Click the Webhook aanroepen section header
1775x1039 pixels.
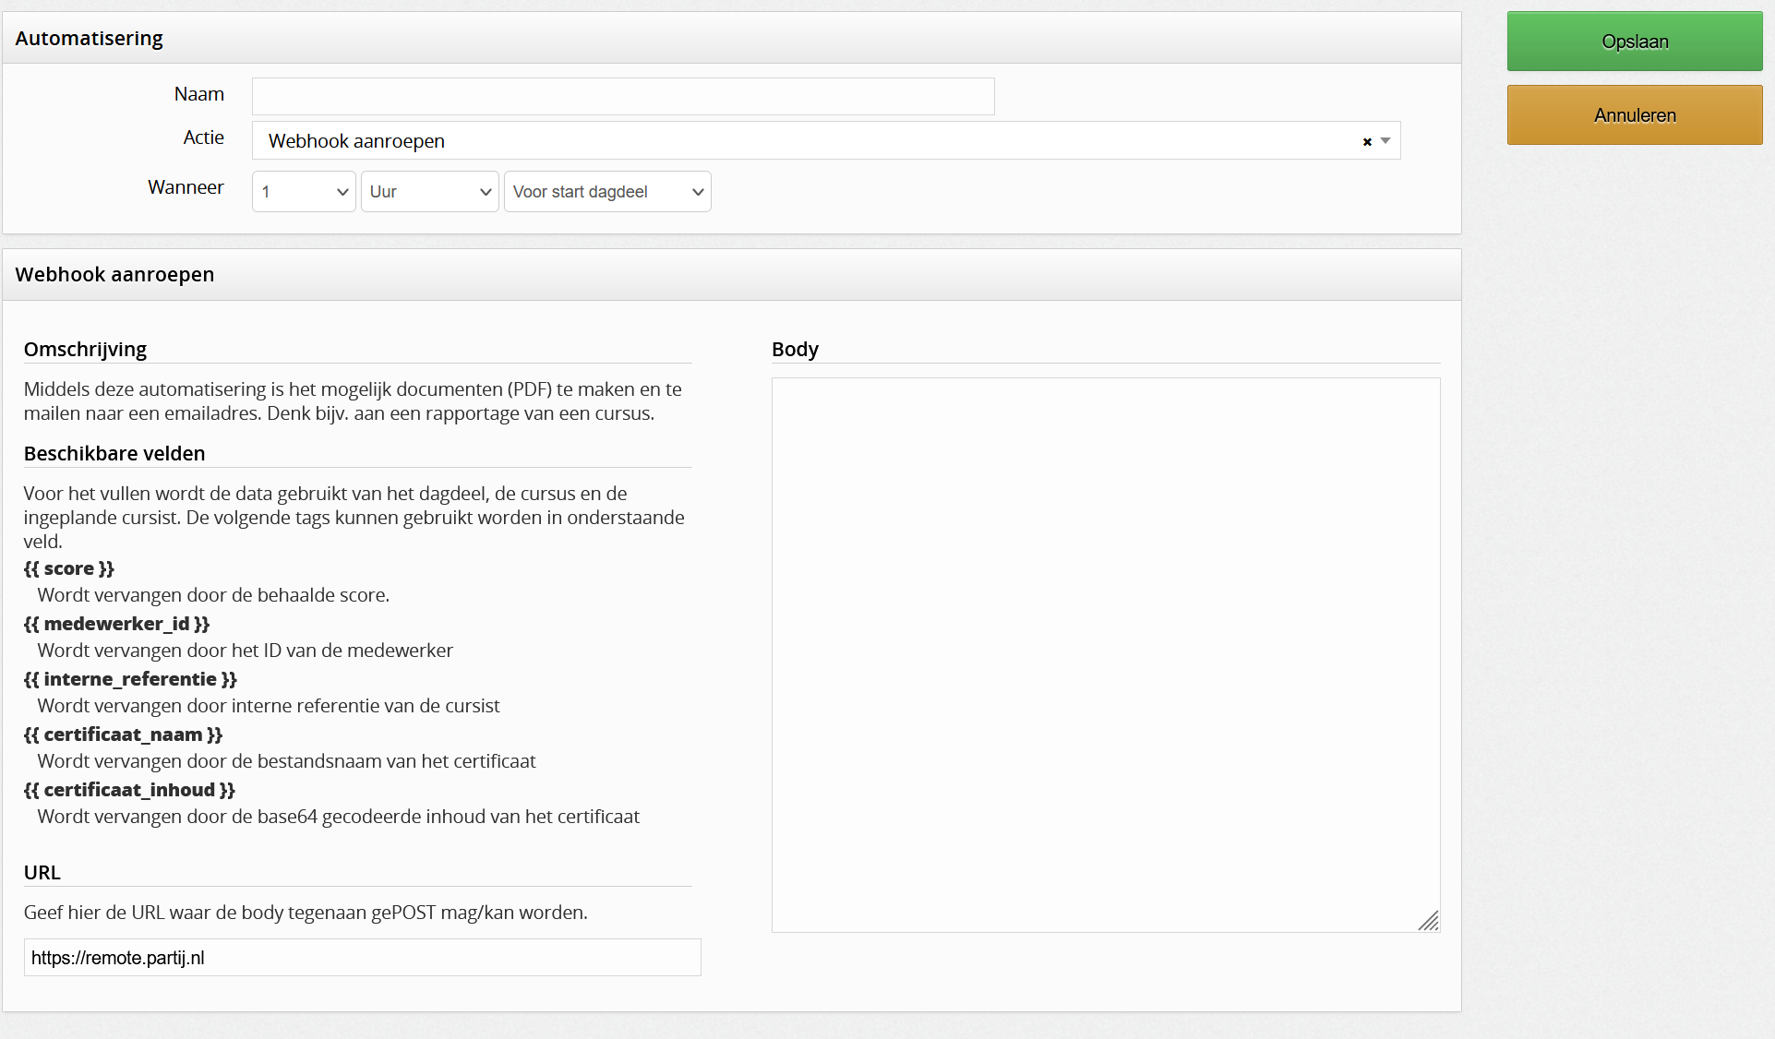pyautogui.click(x=114, y=275)
